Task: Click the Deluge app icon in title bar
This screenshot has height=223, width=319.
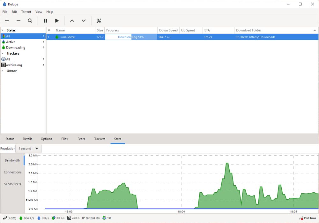Action: (x=4, y=4)
